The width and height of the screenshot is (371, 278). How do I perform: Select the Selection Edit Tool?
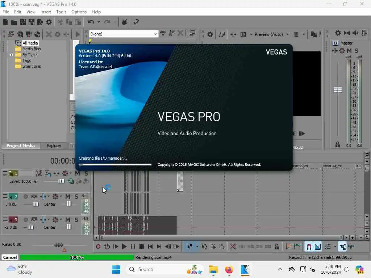point(213,247)
